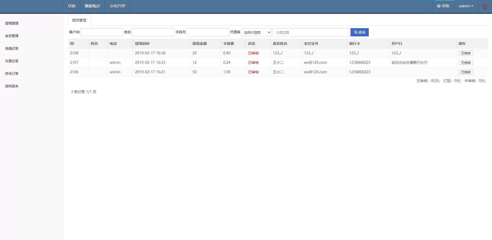Open the 数据统计 top menu
The image size is (492, 240).
[92, 6]
